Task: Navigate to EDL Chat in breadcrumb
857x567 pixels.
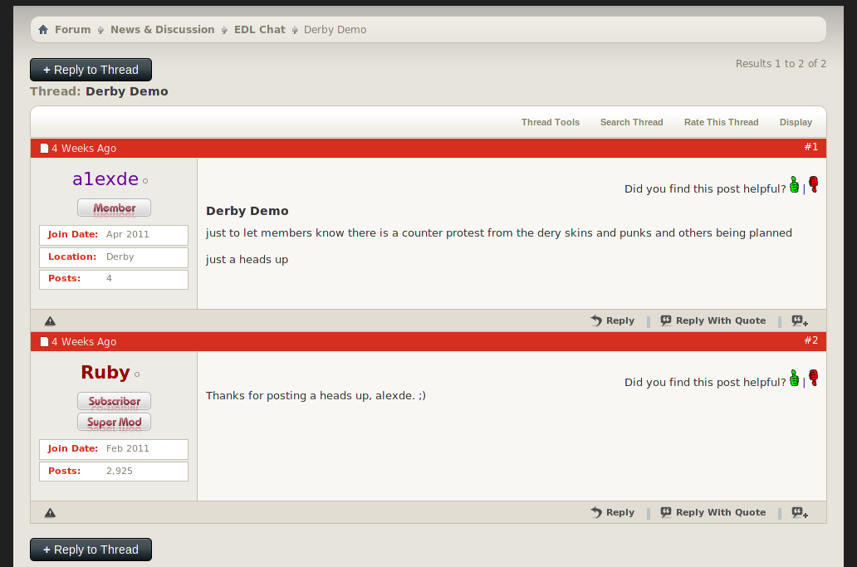Action: [x=259, y=30]
